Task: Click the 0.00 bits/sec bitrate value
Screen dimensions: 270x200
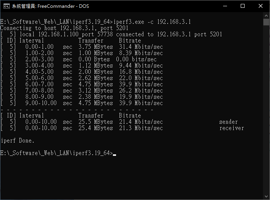Action: coord(136,59)
